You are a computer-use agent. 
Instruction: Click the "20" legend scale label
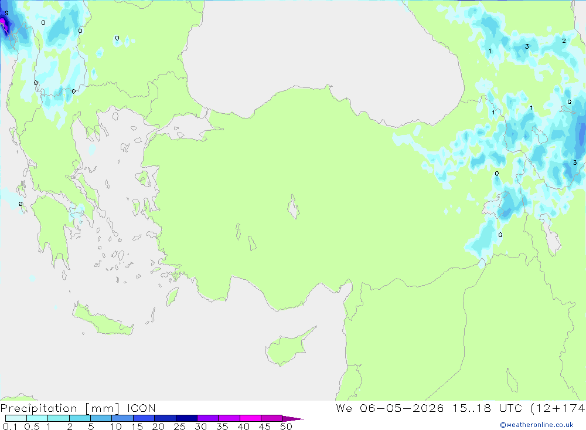[x=158, y=426]
